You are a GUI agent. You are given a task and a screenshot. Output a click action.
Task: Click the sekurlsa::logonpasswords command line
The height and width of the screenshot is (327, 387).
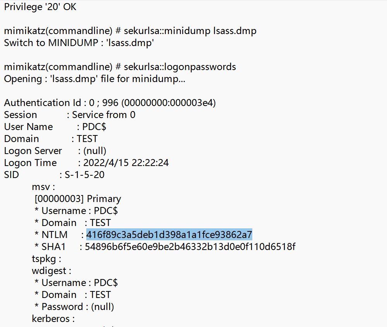click(x=120, y=67)
